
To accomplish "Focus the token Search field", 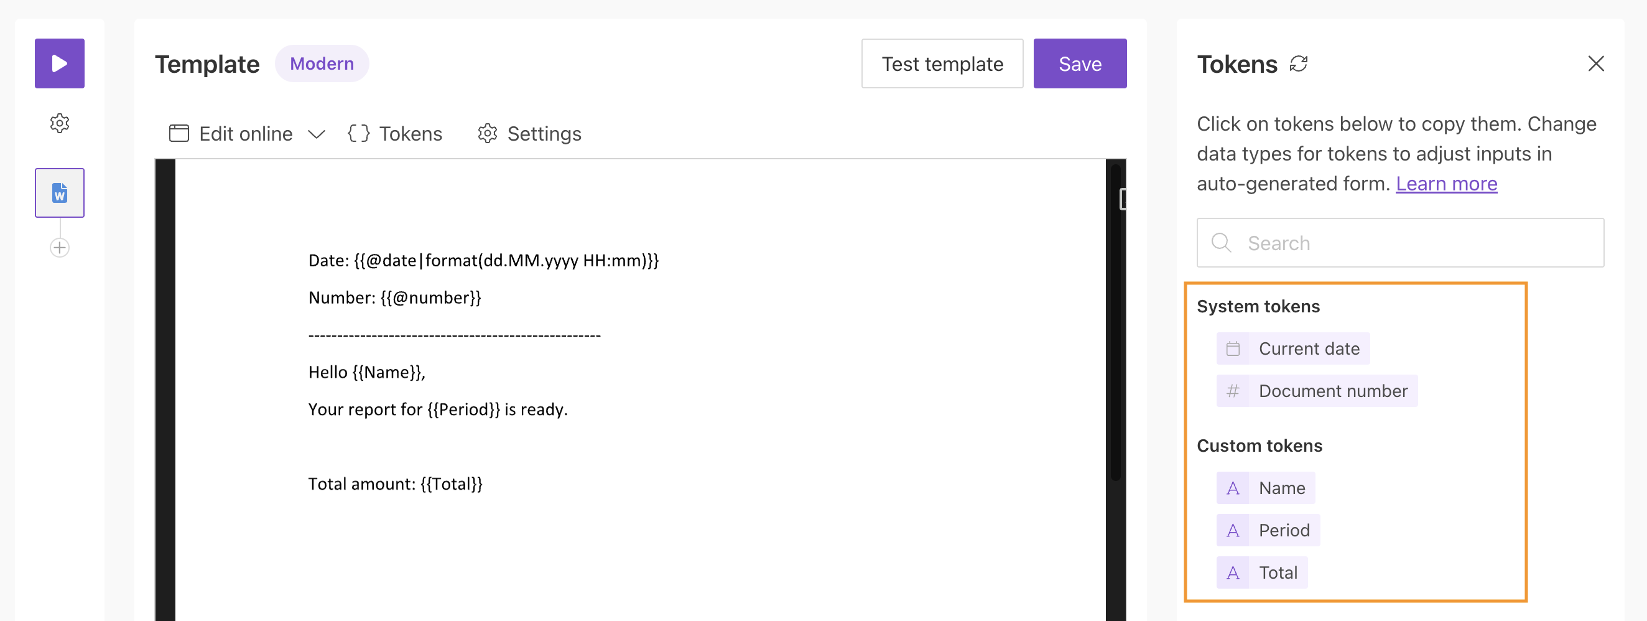I will (1400, 243).
